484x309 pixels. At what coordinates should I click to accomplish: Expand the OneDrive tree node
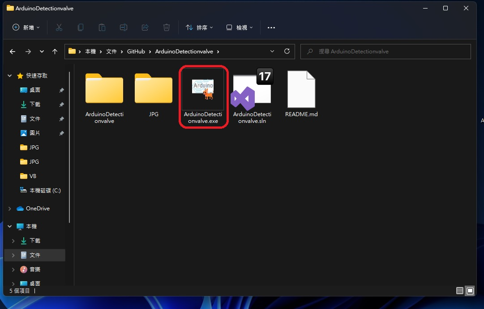tap(9, 209)
